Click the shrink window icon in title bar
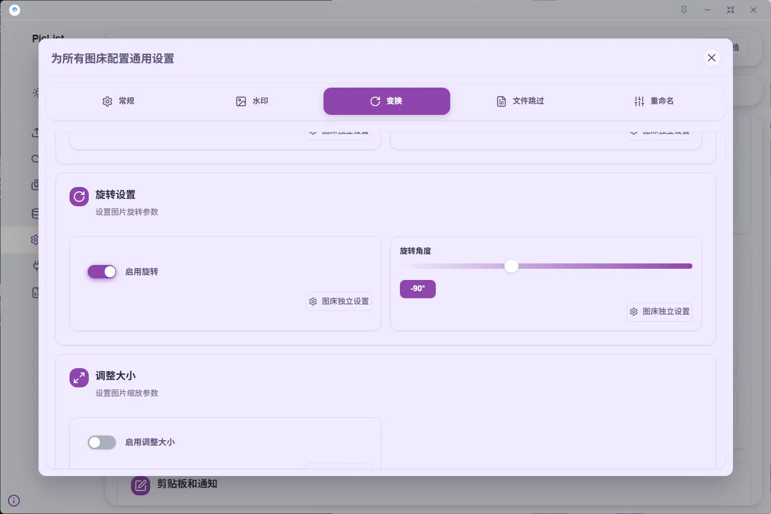The image size is (771, 514). point(730,10)
